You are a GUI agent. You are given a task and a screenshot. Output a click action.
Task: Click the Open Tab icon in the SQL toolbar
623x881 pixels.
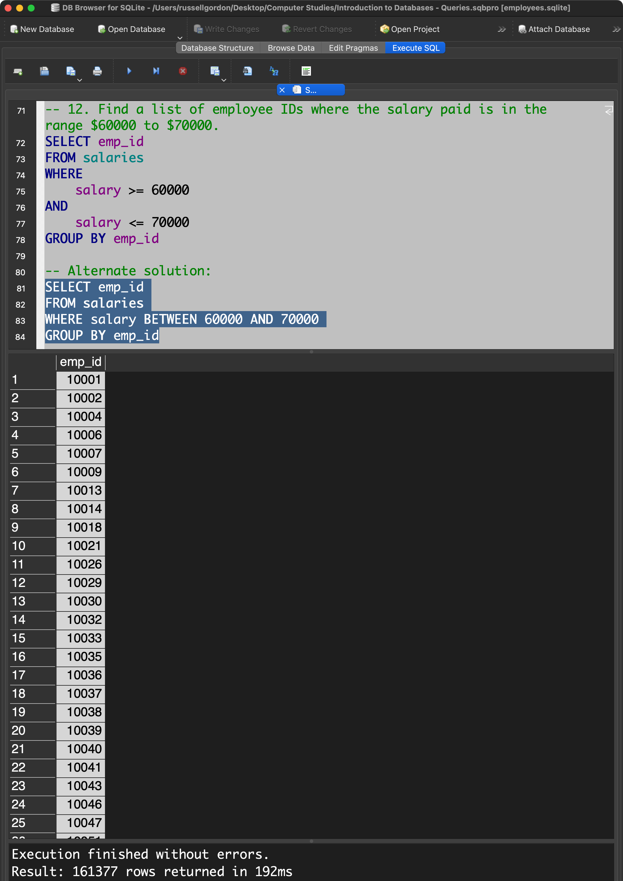point(18,71)
